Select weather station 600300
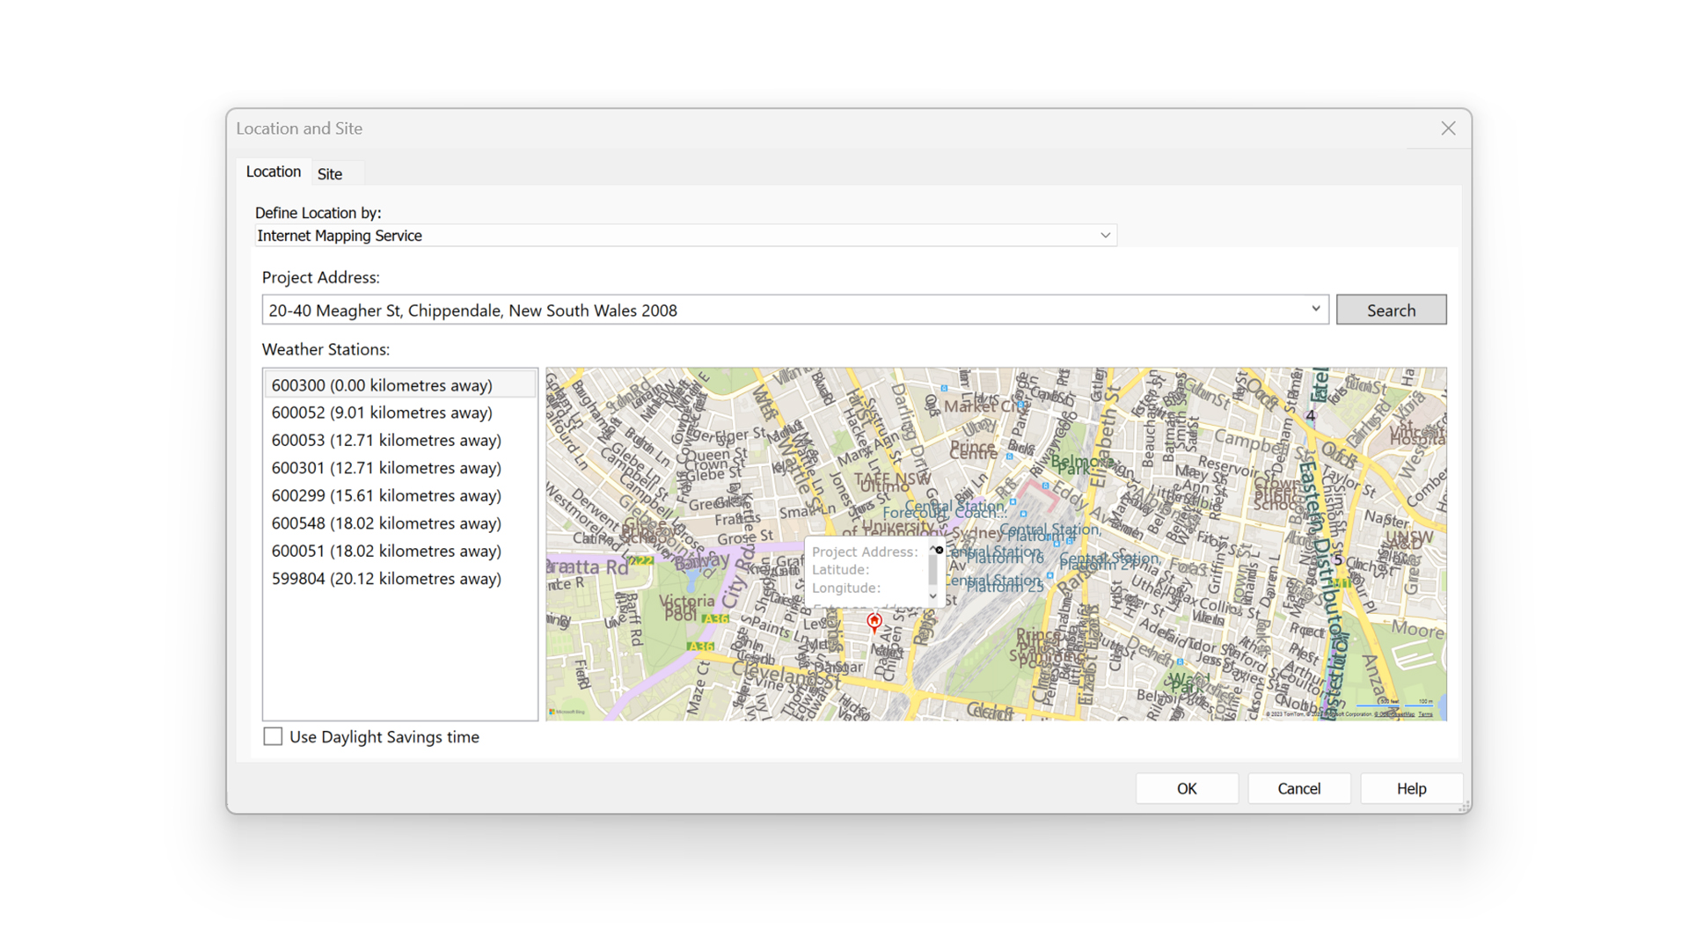Screen dimensions: 1689x950 click(x=382, y=385)
